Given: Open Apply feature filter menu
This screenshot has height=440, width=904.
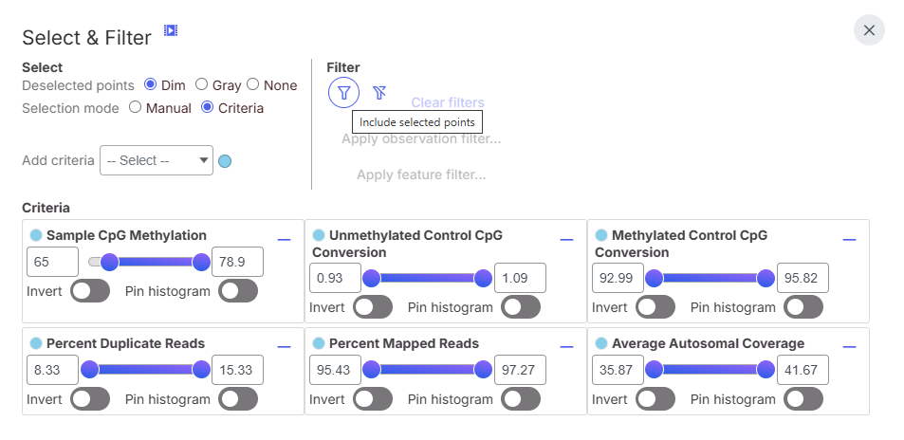Looking at the screenshot, I should point(421,174).
